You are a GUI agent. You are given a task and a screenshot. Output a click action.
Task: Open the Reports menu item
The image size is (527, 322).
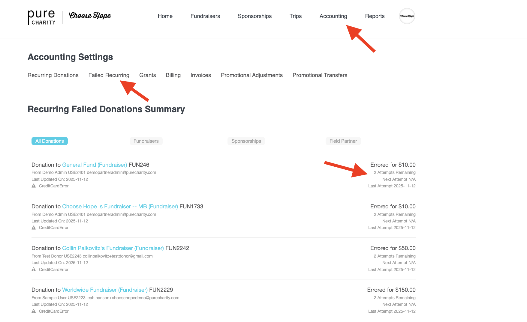click(375, 16)
